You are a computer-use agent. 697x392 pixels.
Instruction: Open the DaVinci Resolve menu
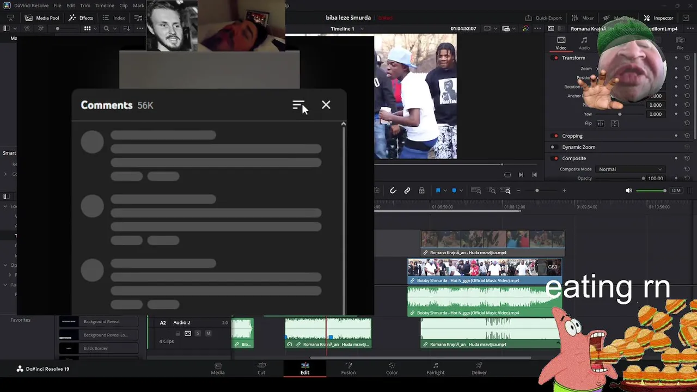(x=31, y=5)
